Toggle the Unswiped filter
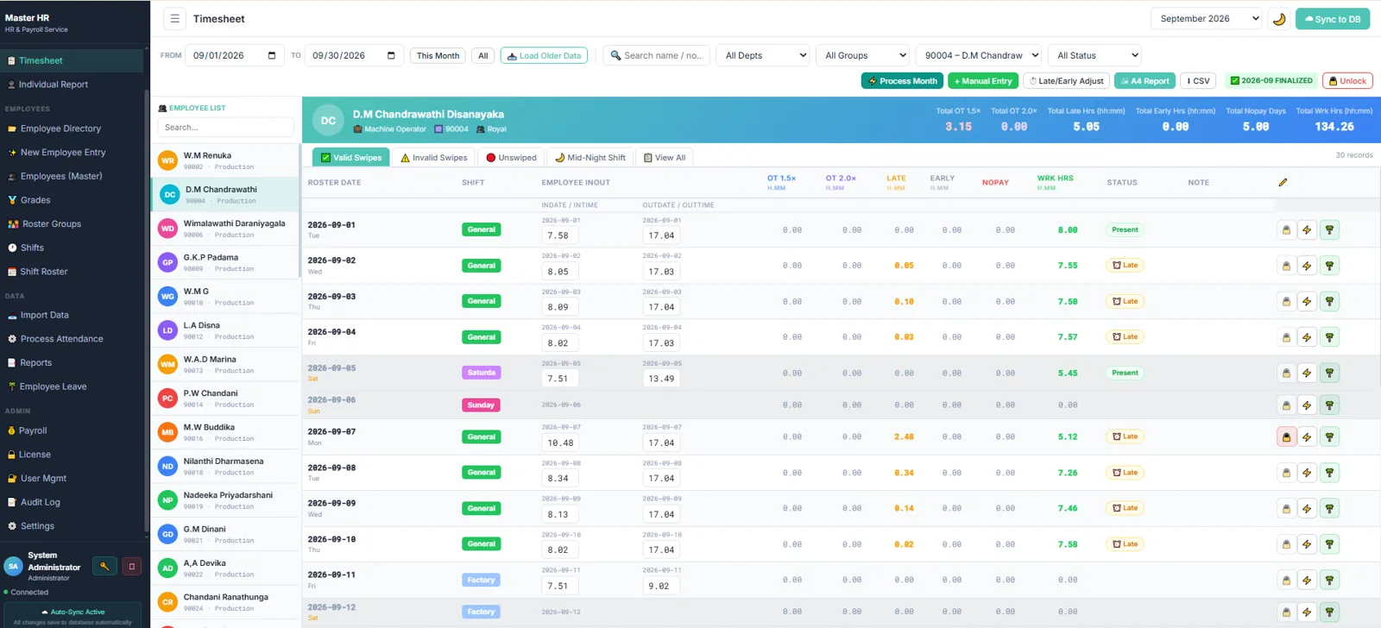 pos(511,158)
